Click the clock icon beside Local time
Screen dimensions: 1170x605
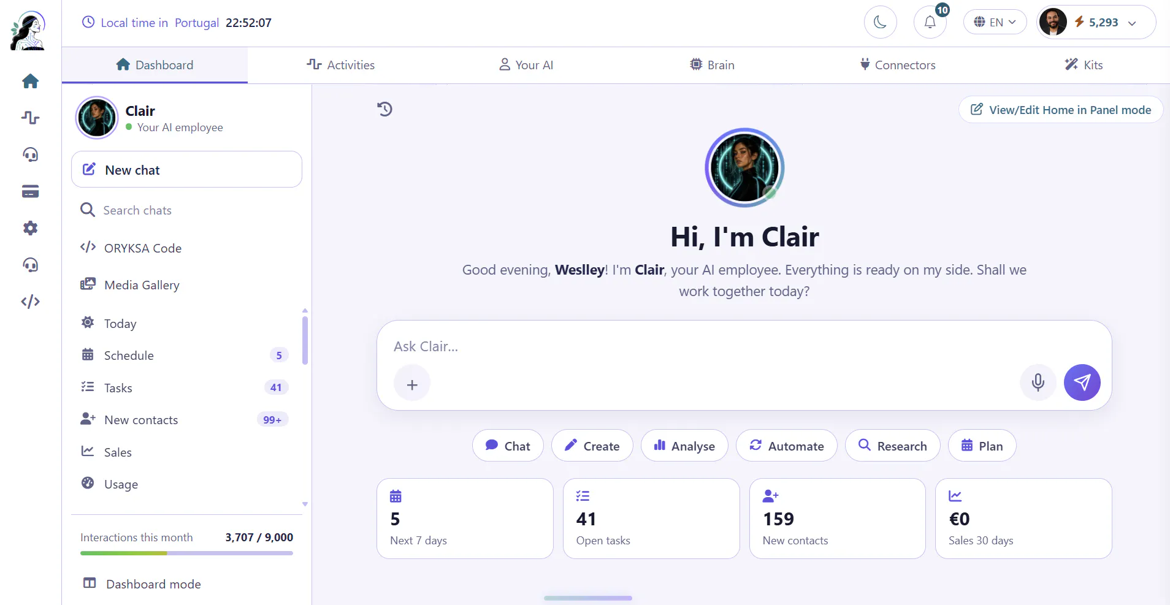pos(88,22)
